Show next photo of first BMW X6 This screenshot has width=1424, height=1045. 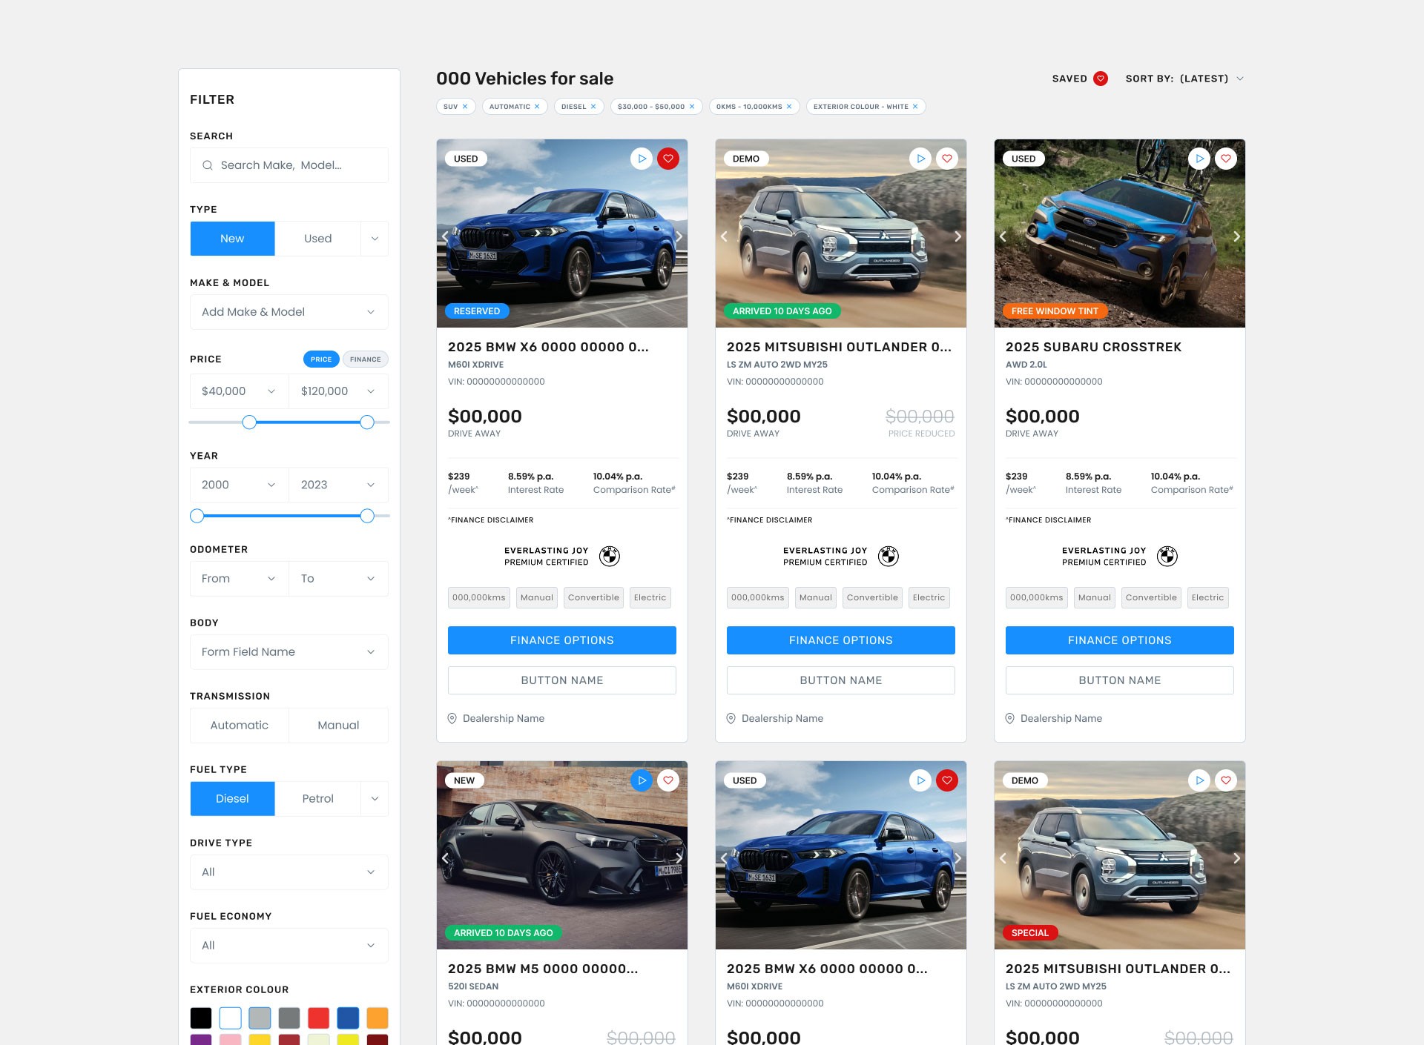(x=679, y=236)
